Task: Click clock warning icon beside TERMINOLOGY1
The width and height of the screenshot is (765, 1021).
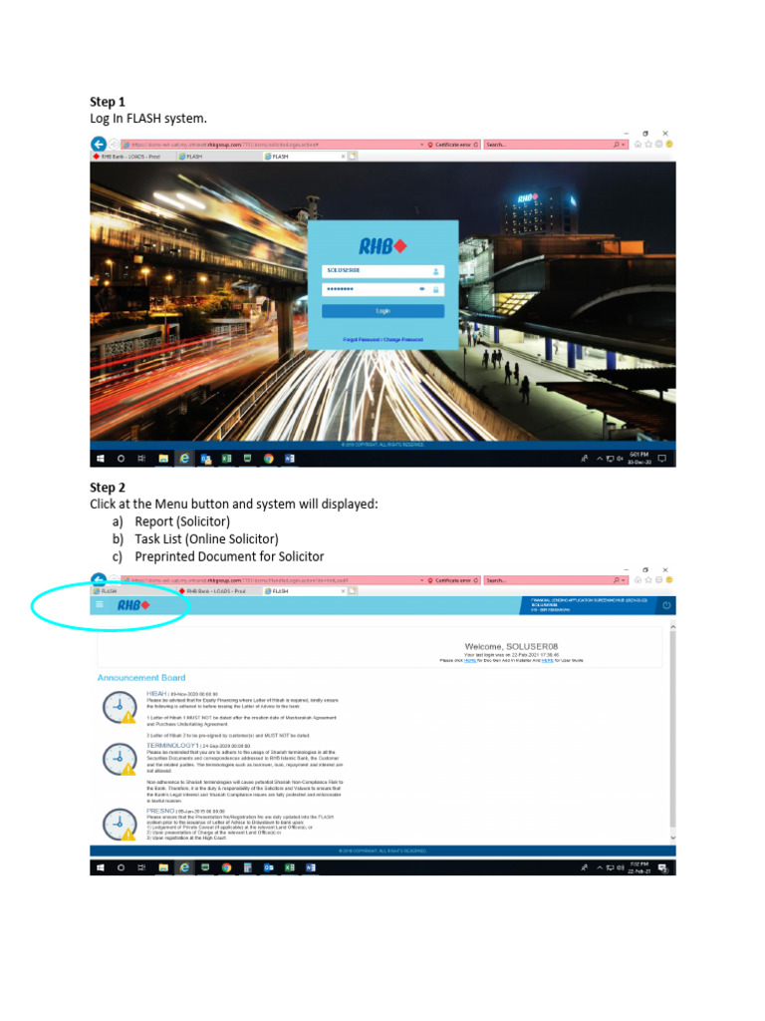Action: [120, 759]
